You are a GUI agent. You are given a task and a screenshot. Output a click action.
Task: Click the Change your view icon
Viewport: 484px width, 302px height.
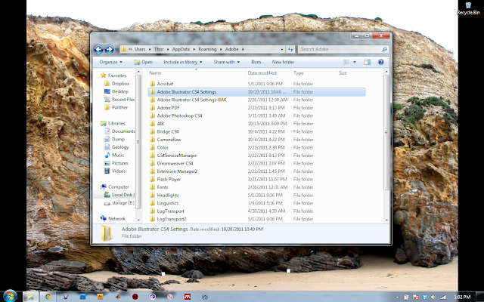346,62
